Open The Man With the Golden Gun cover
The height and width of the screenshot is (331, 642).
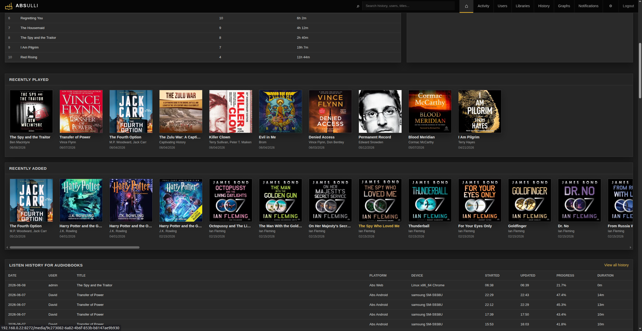[x=281, y=200]
